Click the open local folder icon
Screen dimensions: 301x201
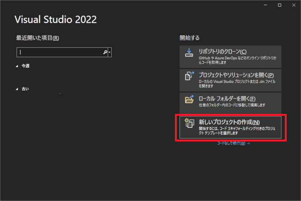point(189,99)
